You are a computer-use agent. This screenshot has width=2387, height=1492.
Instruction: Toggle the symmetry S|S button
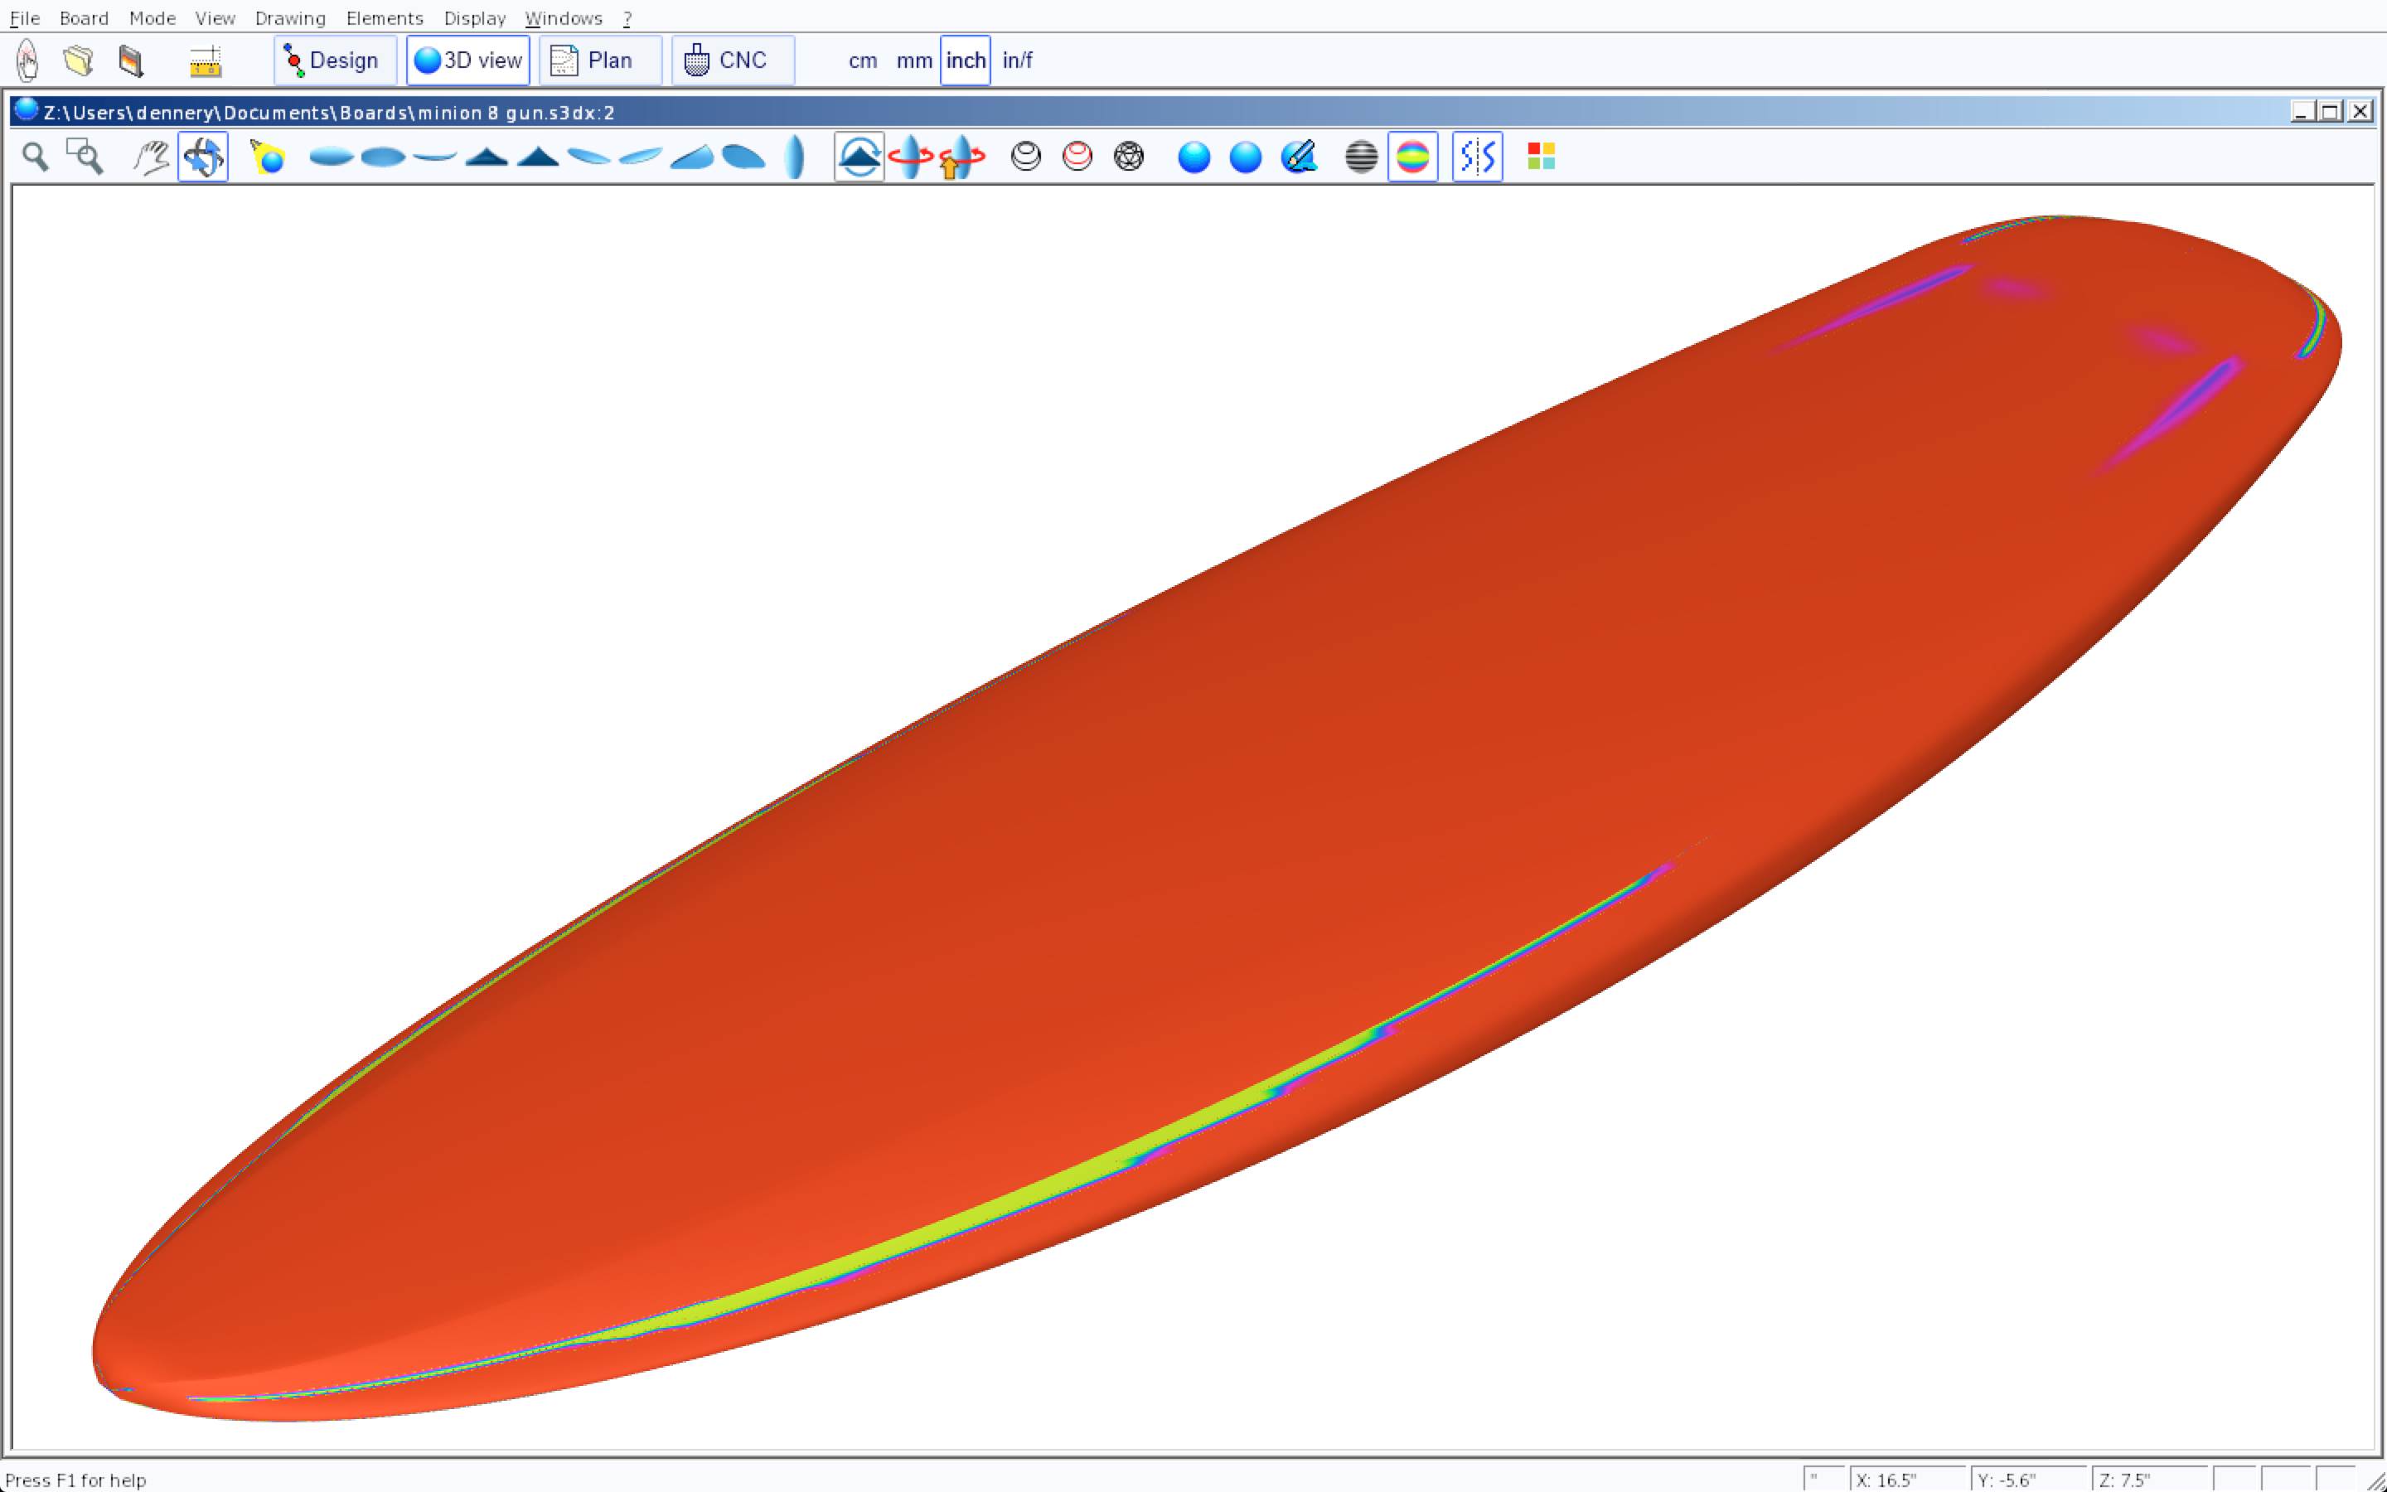click(x=1477, y=157)
